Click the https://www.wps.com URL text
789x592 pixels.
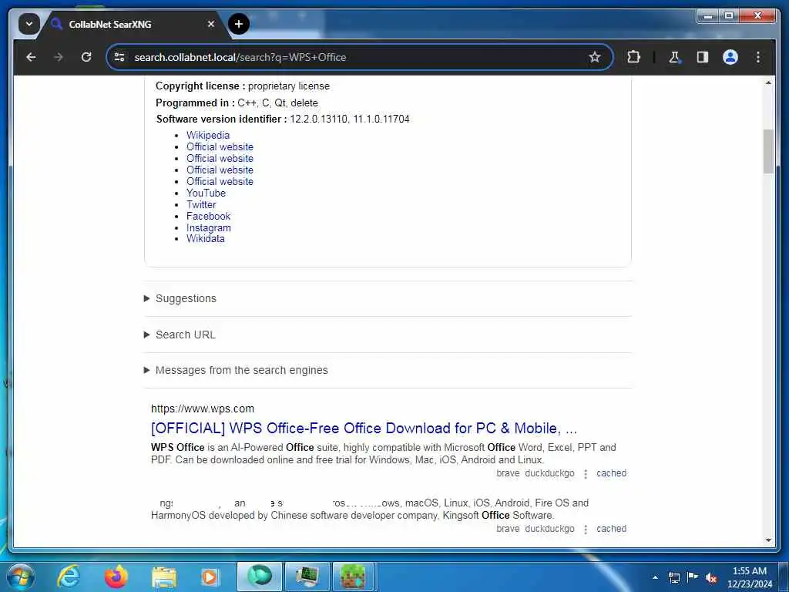coord(203,409)
